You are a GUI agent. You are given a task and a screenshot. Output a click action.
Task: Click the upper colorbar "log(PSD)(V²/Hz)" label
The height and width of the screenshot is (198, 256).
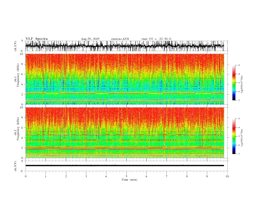pyautogui.click(x=242, y=84)
